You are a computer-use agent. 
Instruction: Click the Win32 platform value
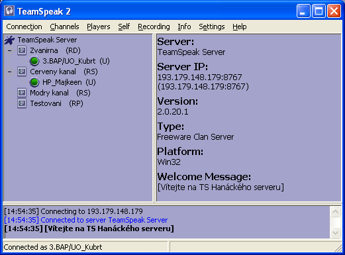point(169,162)
